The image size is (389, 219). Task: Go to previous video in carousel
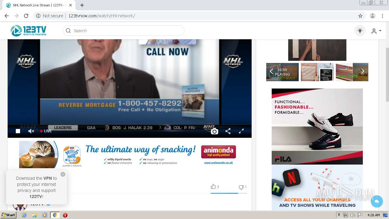(271, 72)
